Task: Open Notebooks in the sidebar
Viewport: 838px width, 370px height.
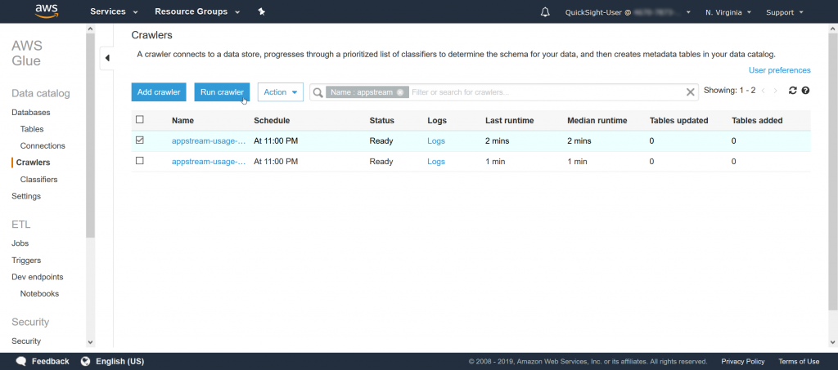Action: coord(39,293)
